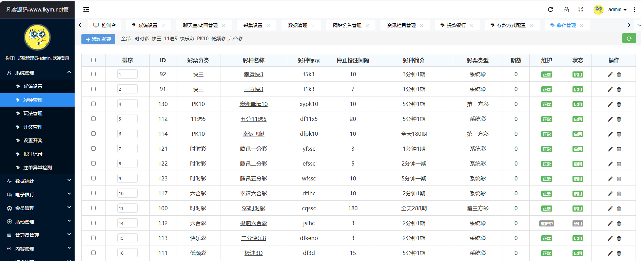641x261 pixels.
Task: Edit the 澳洲幸运10 row pencil icon
Action: 610,104
